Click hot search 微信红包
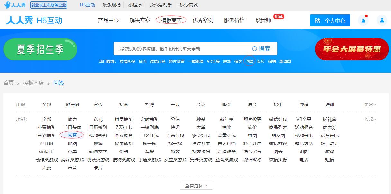 pyautogui.click(x=158, y=61)
